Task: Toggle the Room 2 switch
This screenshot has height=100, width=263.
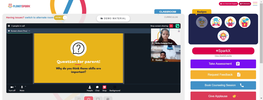Action: pyautogui.click(x=60, y=18)
